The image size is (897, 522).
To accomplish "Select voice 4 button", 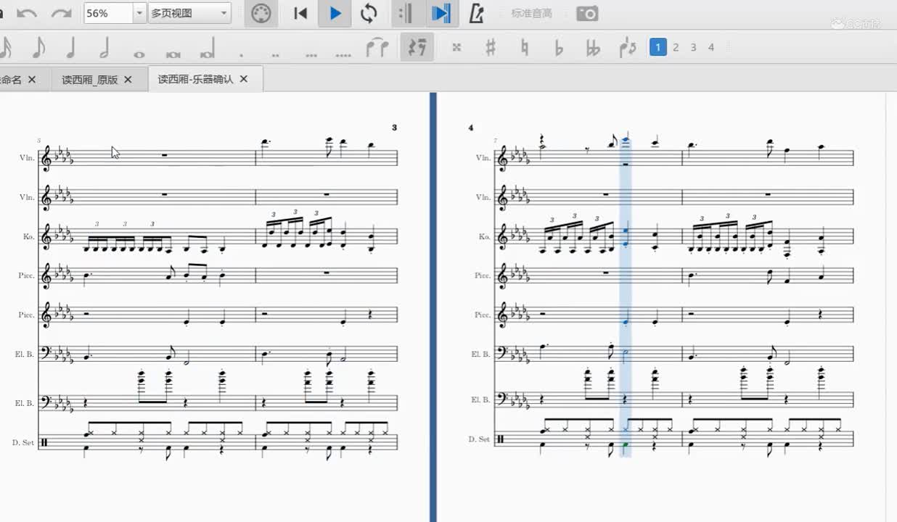I will [x=711, y=47].
